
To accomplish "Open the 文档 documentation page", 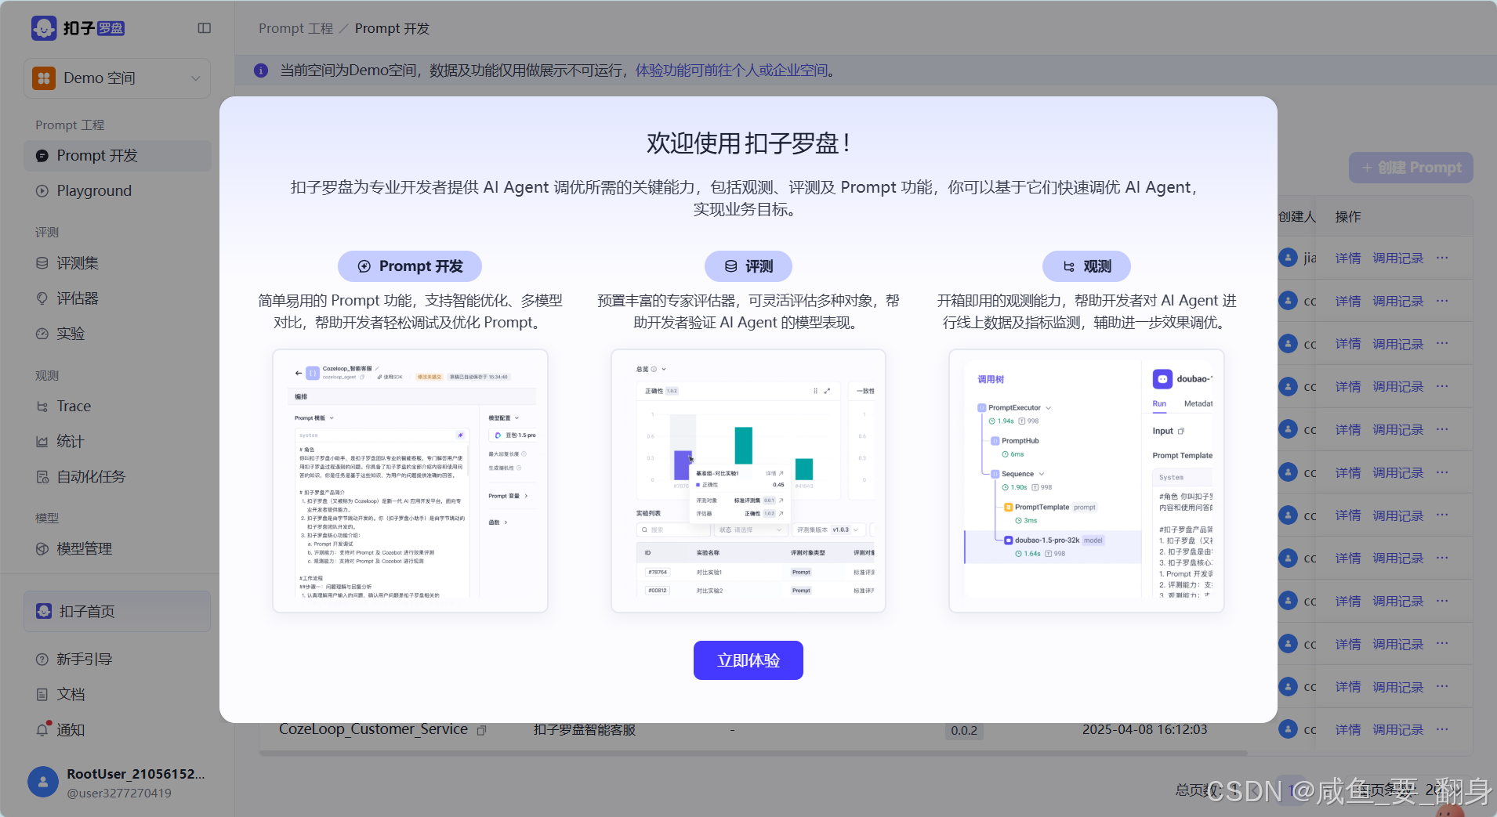I will click(x=69, y=694).
